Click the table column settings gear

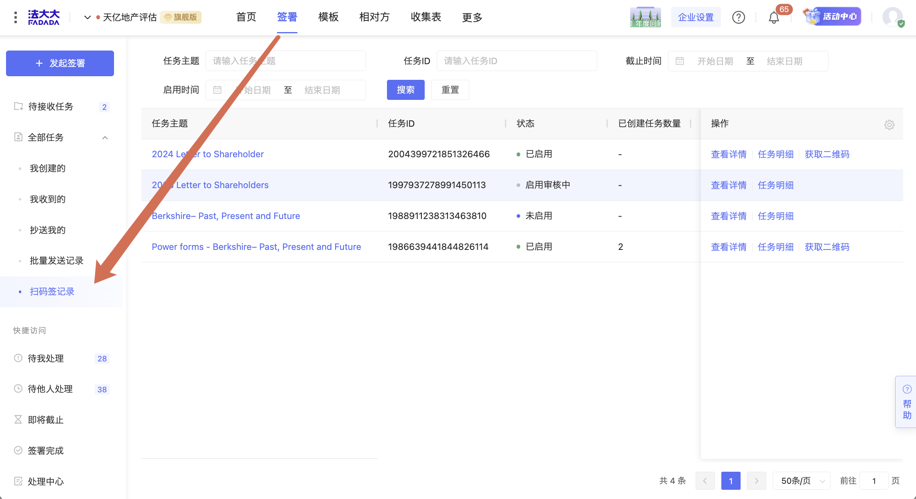tap(889, 125)
